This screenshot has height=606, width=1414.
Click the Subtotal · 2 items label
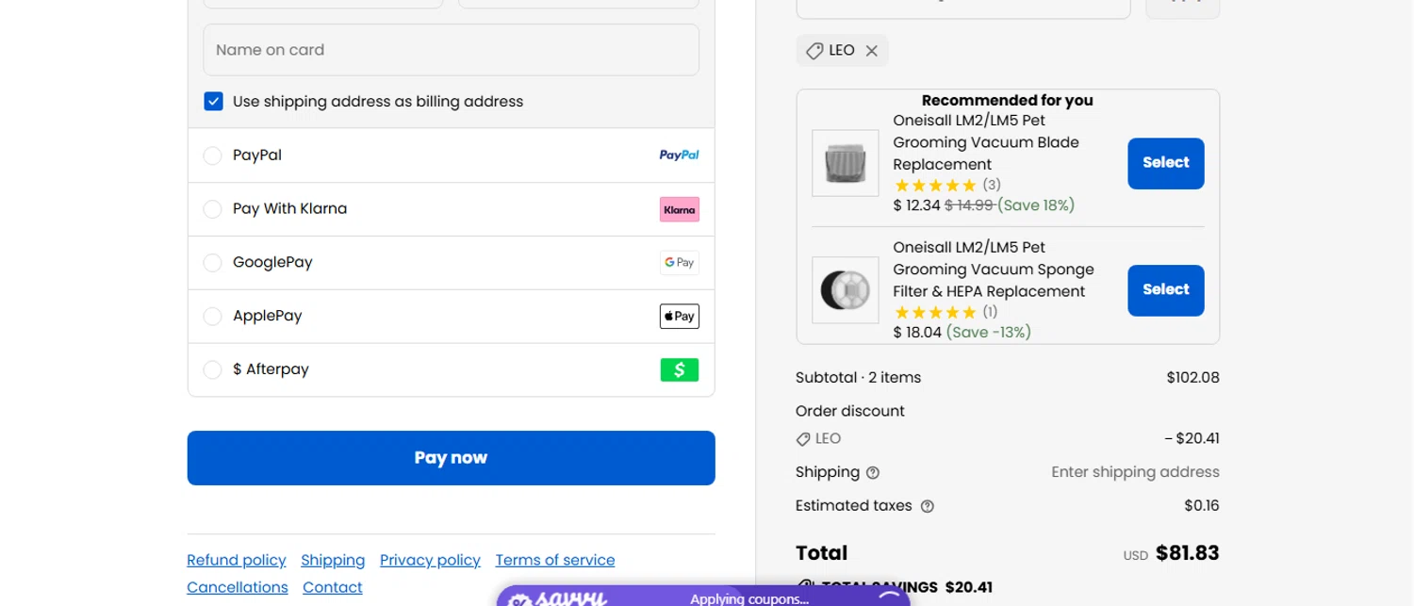858,378
